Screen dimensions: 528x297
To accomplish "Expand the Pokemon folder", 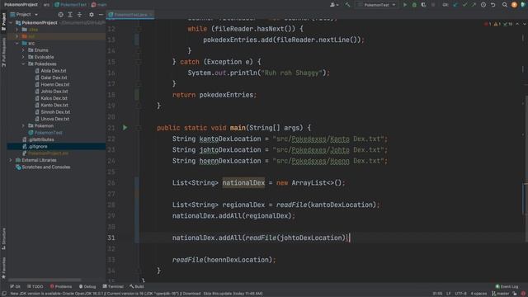I will [x=23, y=125].
